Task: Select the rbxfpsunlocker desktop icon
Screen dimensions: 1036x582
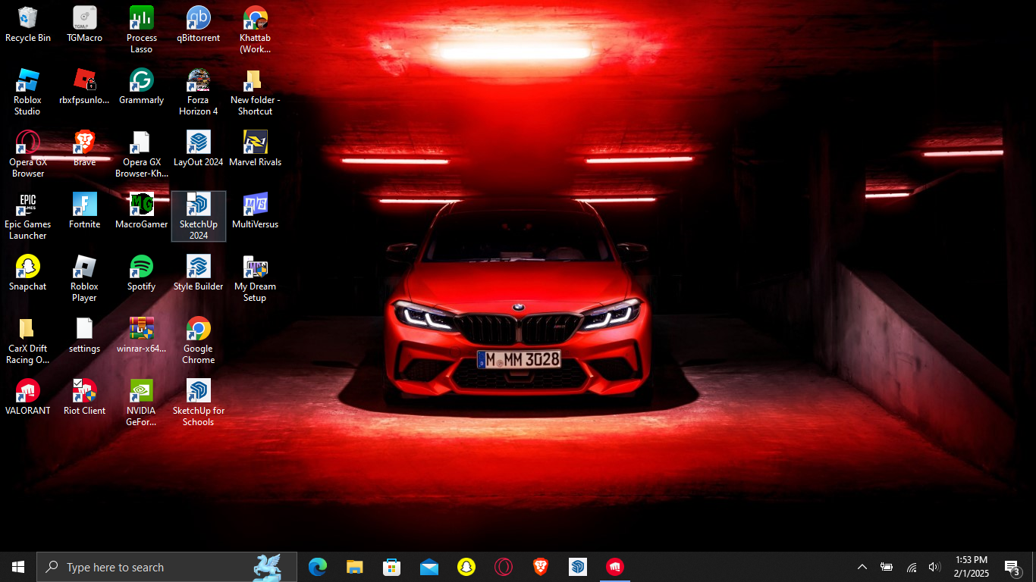Action: 84,86
